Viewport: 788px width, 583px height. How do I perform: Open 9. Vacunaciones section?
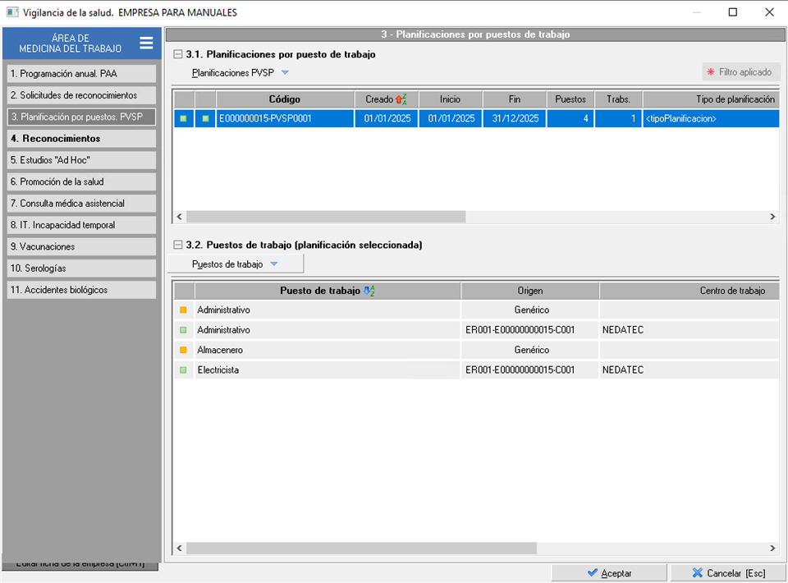point(81,246)
